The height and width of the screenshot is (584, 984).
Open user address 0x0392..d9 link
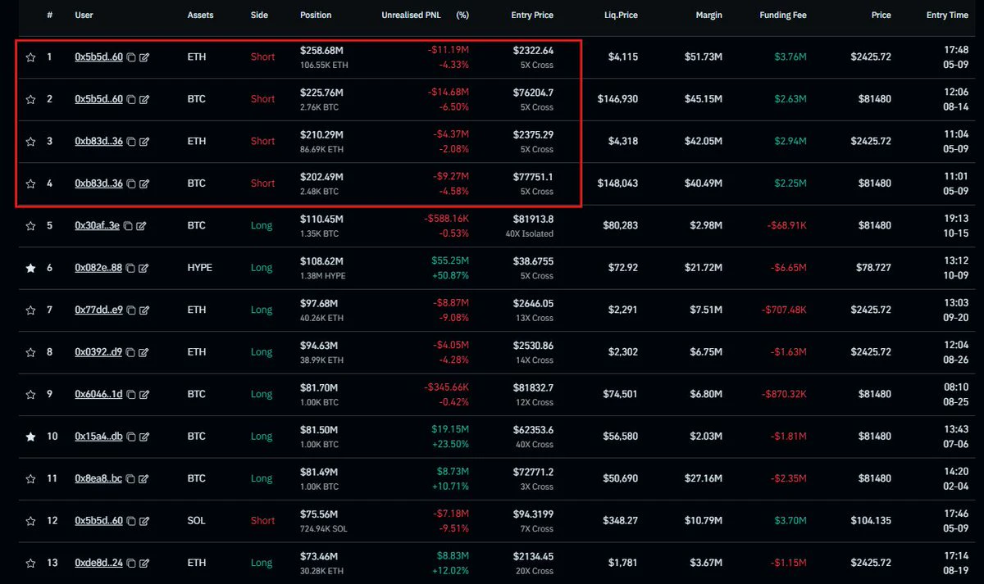tap(98, 352)
